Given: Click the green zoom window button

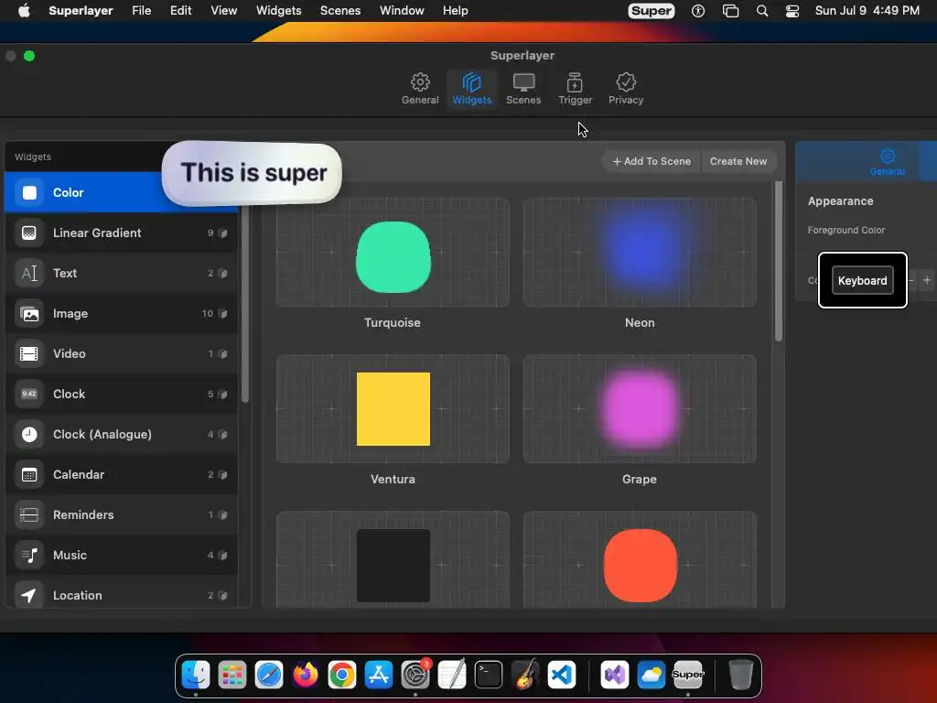Looking at the screenshot, I should pyautogui.click(x=29, y=56).
